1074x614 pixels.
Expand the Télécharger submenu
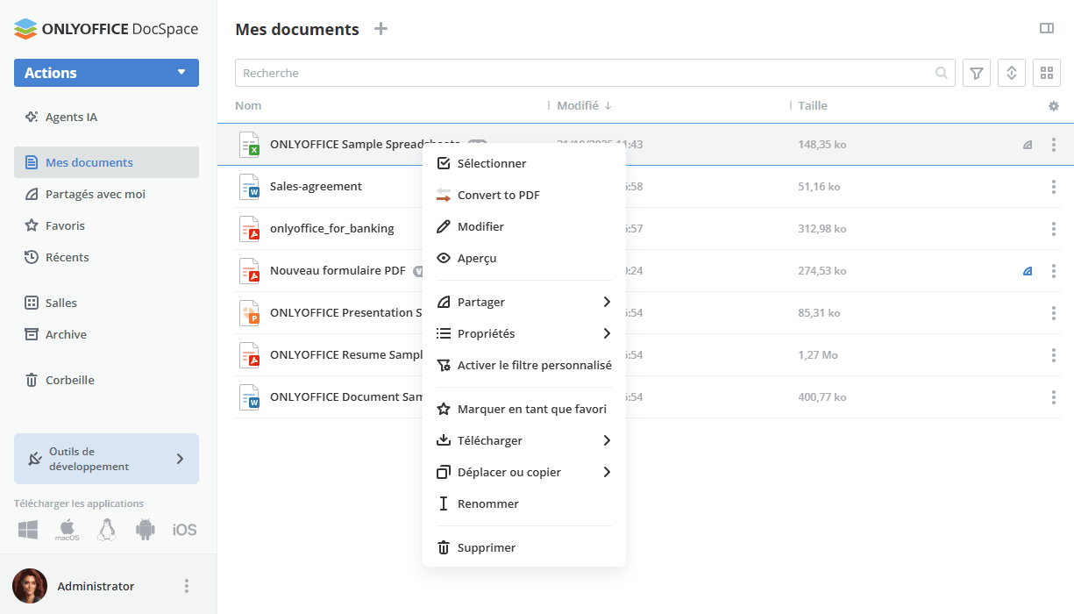(523, 440)
